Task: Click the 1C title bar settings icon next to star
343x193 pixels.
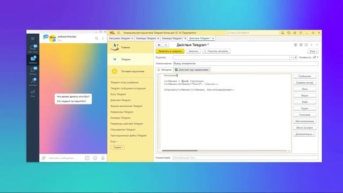Action: 301,33
